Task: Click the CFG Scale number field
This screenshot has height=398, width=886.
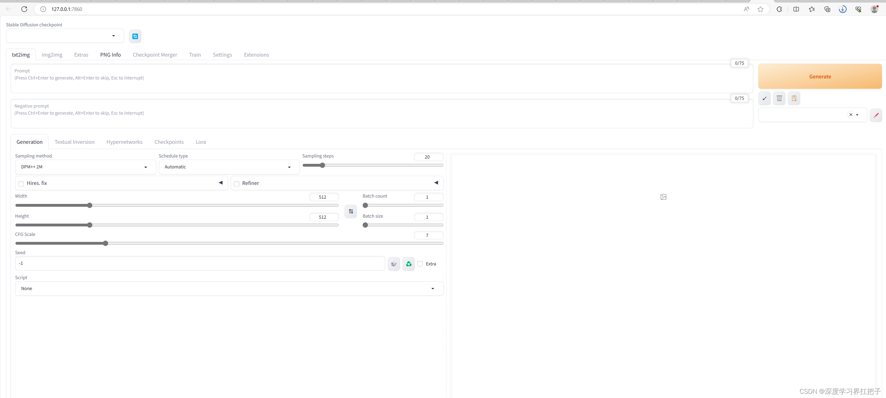Action: [429, 235]
